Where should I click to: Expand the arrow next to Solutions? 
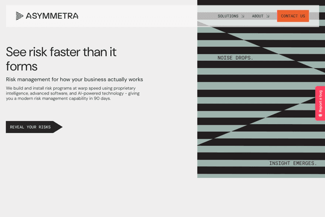click(x=243, y=16)
